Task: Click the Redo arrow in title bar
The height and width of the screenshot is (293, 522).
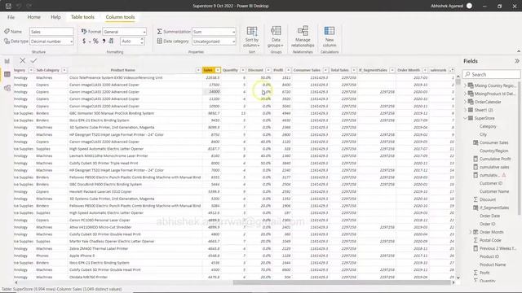Action: coord(29,6)
